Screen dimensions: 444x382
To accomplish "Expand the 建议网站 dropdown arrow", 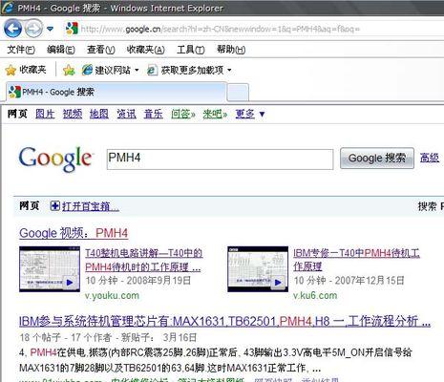I will pyautogui.click(x=137, y=70).
